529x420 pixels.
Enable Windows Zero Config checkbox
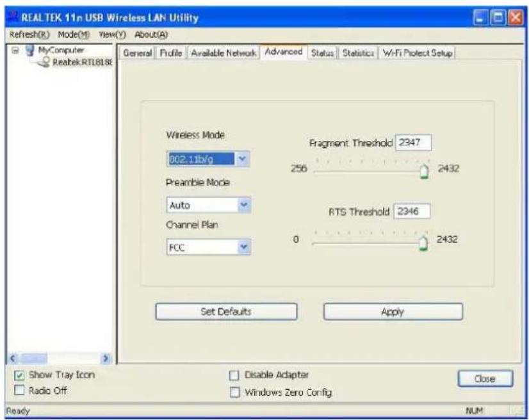[234, 392]
